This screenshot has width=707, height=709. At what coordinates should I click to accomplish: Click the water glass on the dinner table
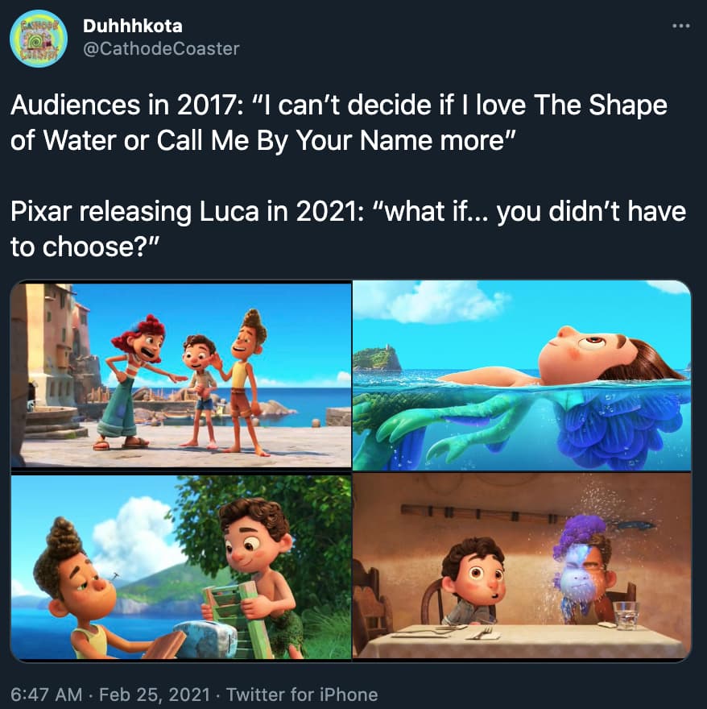[x=626, y=616]
